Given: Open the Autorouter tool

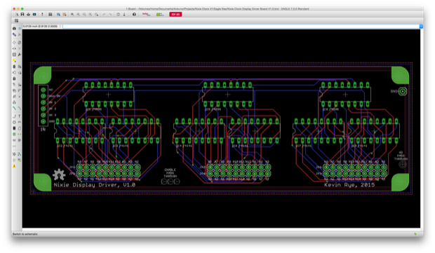Looking at the screenshot, I should click(x=20, y=154).
